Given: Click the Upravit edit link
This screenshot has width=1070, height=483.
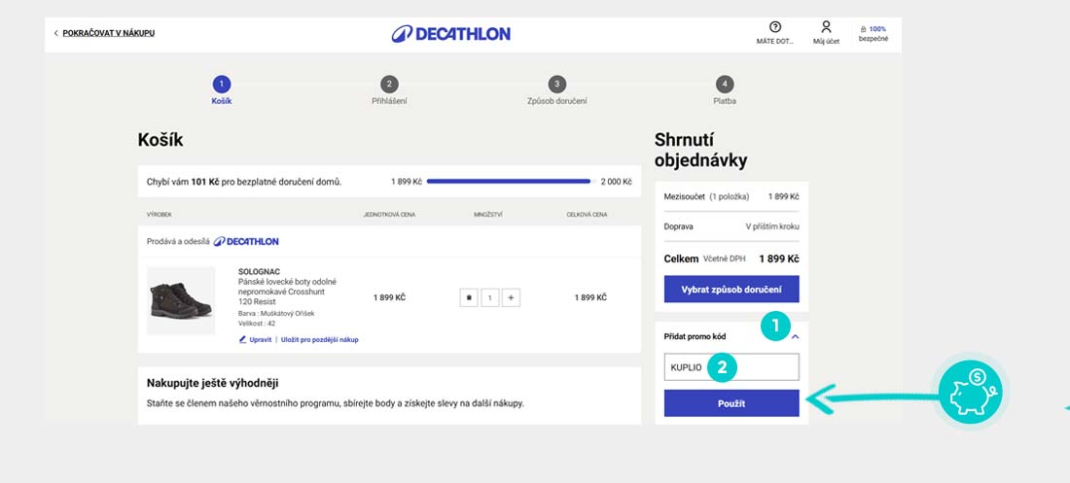Looking at the screenshot, I should click(x=255, y=340).
